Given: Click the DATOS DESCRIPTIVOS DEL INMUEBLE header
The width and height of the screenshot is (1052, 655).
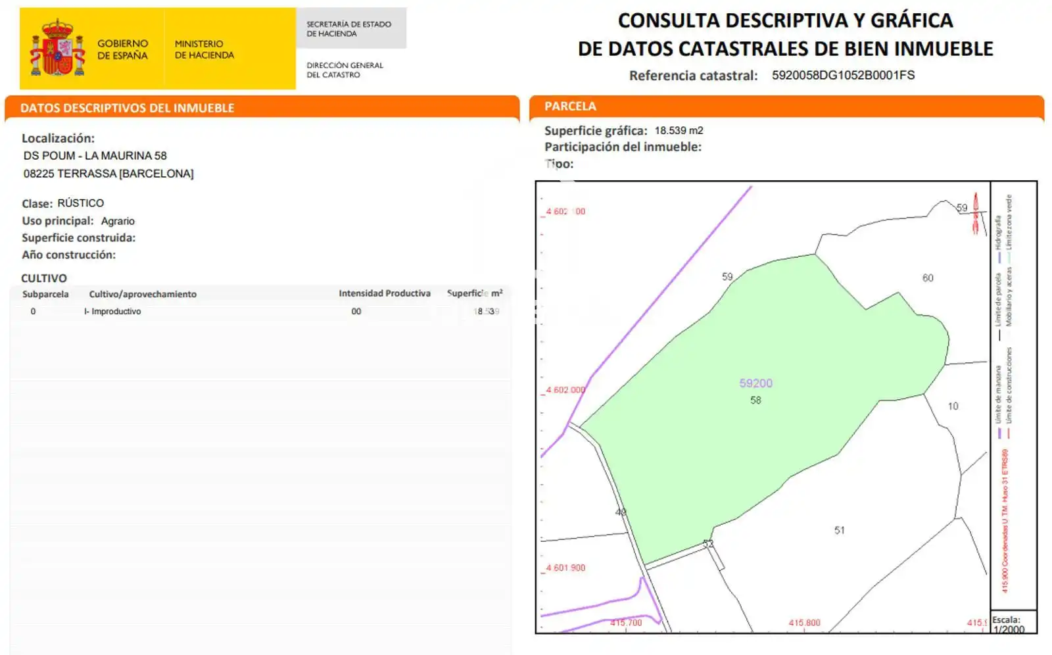Looking at the screenshot, I should pyautogui.click(x=262, y=108).
